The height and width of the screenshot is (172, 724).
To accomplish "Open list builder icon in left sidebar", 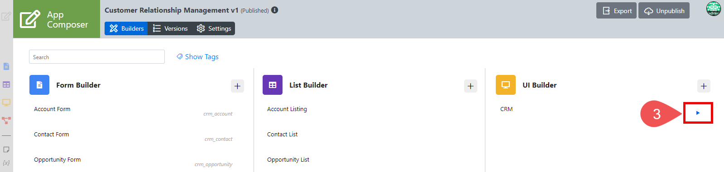I will (6, 84).
